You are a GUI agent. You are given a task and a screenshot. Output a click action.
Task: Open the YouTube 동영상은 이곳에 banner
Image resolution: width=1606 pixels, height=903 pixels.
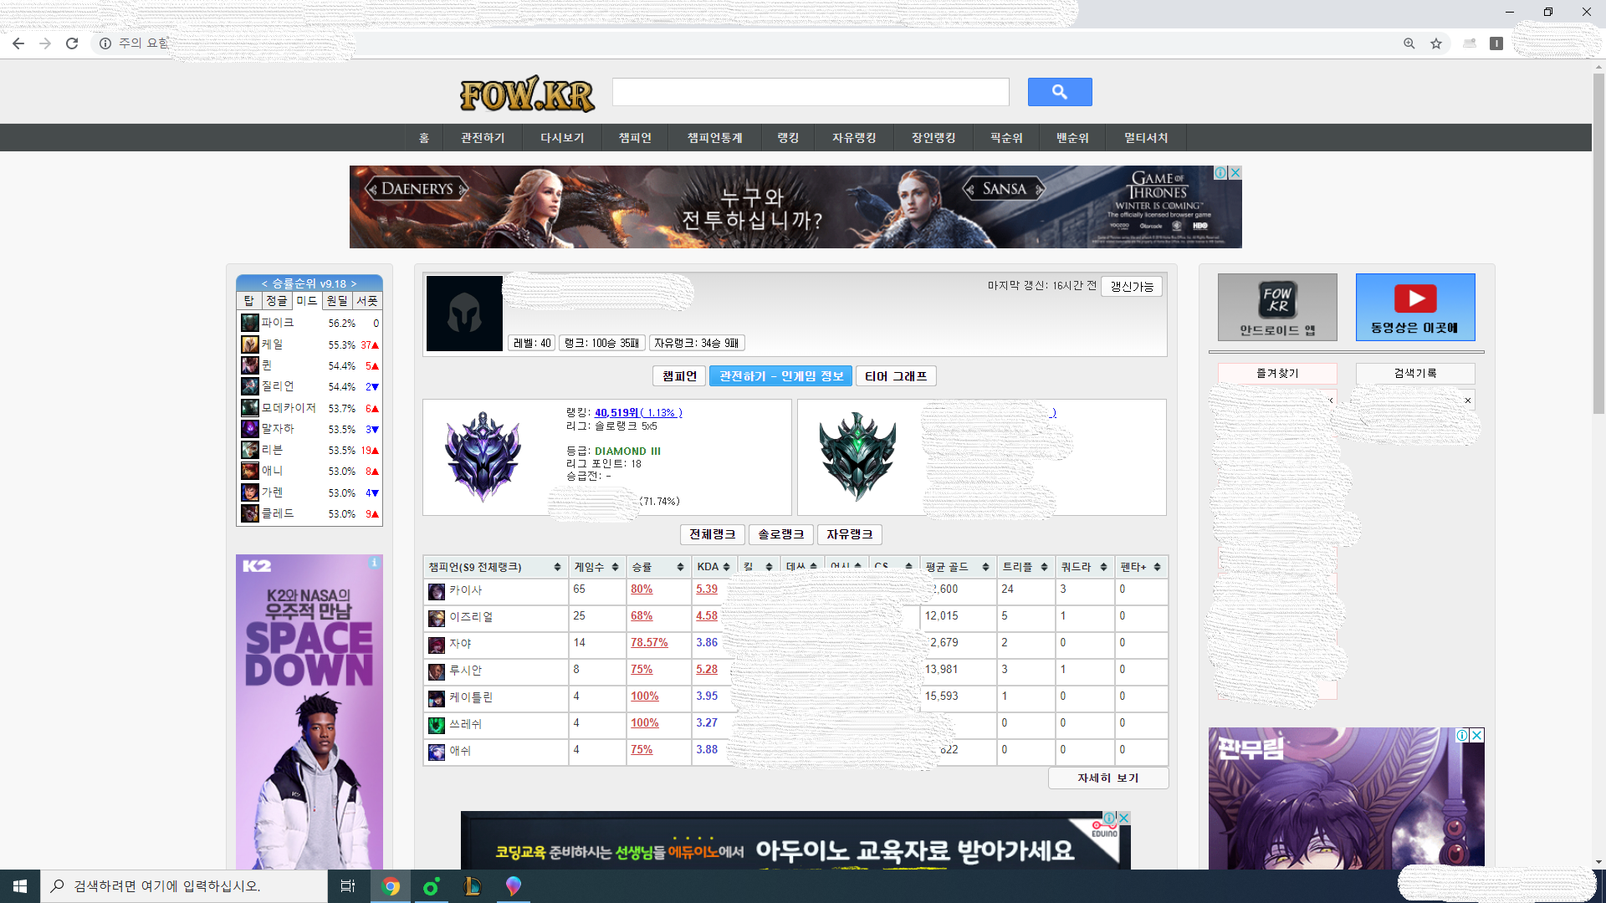[x=1415, y=307]
